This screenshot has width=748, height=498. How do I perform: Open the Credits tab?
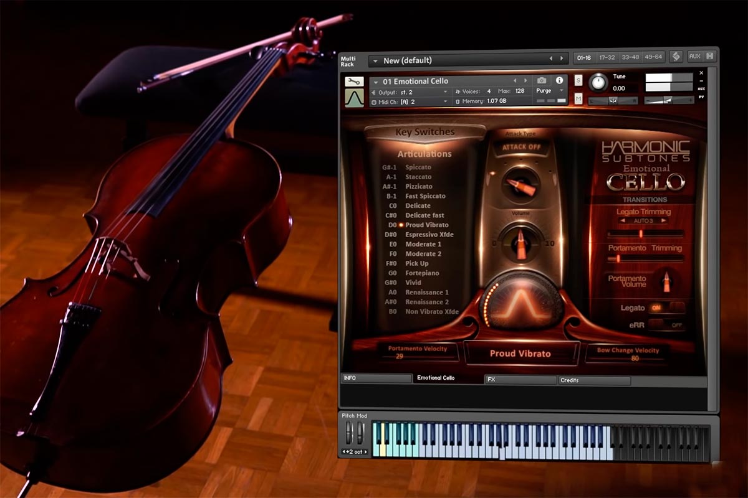coord(594,380)
